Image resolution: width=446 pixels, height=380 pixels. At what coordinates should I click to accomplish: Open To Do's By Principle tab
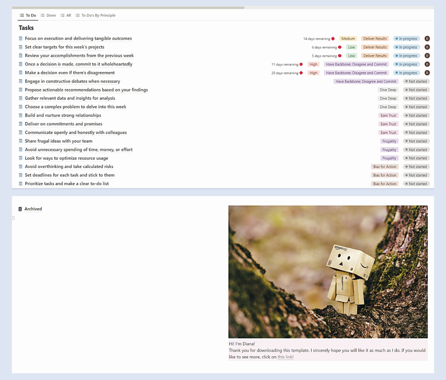95,16
